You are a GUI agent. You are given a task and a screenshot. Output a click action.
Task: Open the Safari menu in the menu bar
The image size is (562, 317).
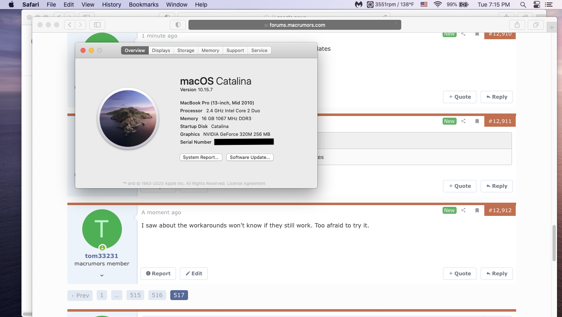coord(31,5)
